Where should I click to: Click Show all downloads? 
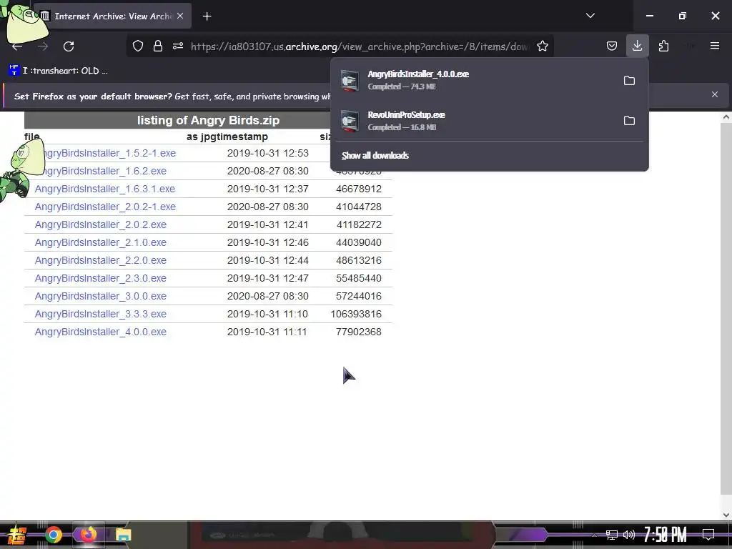pos(375,155)
